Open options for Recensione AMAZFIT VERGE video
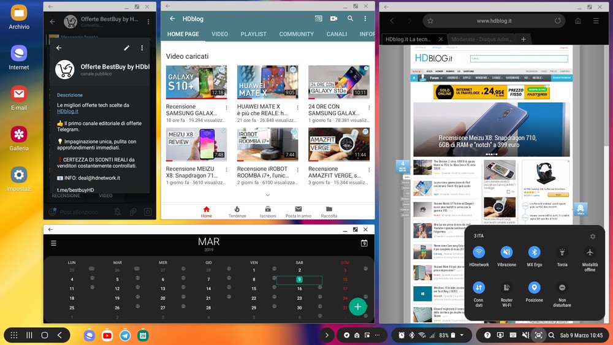 point(369,170)
